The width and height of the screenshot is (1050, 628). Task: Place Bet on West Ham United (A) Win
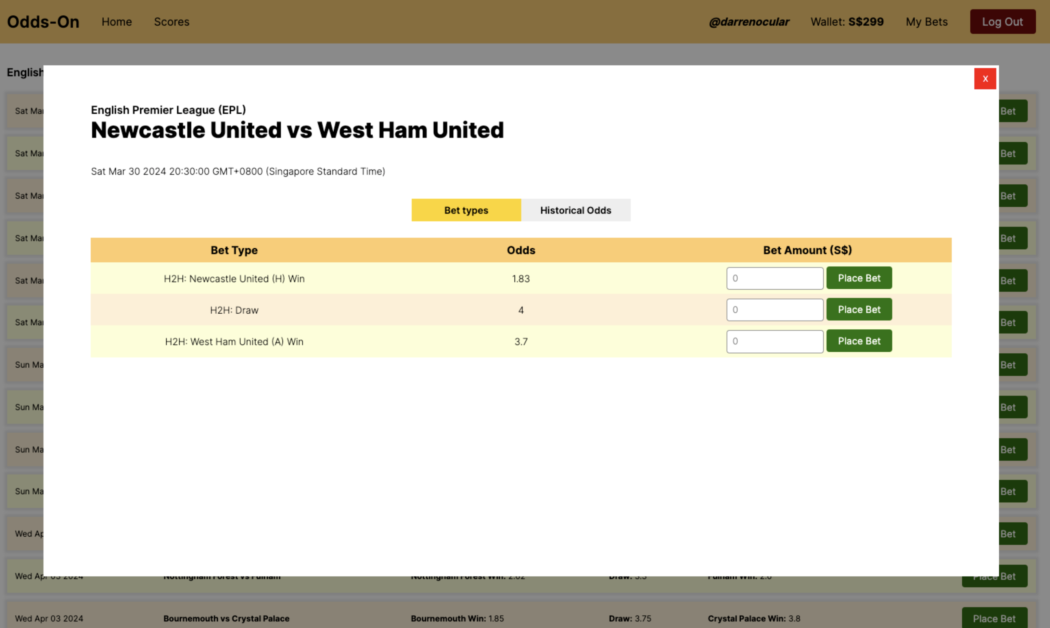click(859, 341)
